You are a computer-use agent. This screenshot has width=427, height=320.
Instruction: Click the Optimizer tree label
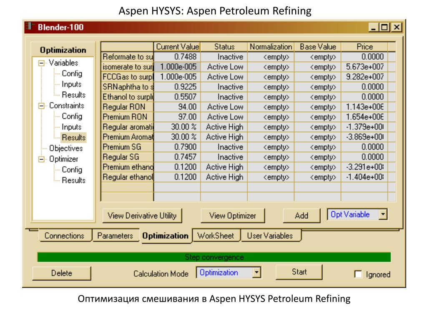point(63,159)
